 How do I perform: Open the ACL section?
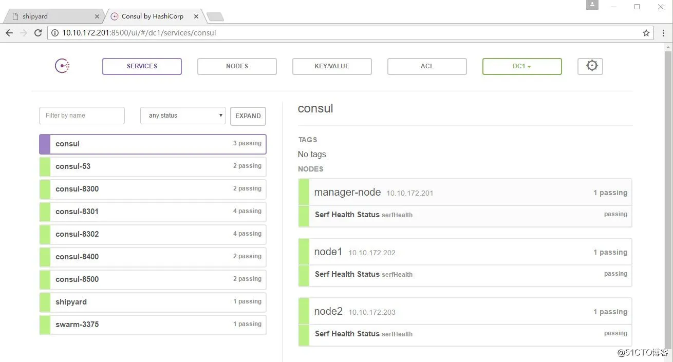[x=427, y=66]
